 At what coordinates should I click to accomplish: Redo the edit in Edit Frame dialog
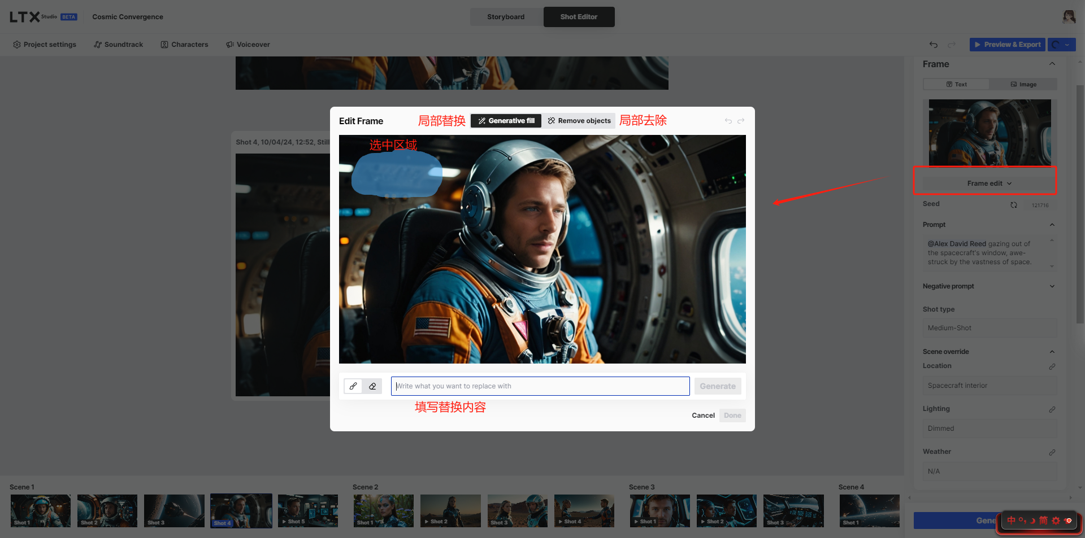741,121
